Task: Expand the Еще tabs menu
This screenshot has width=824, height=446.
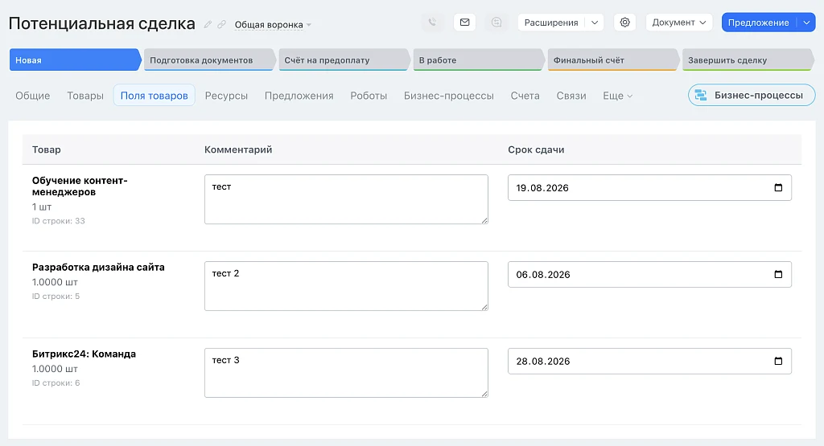Action: [617, 96]
